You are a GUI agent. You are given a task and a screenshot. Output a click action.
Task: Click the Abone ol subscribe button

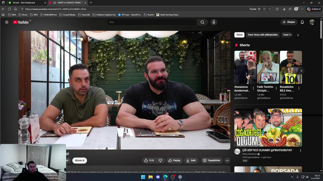click(79, 160)
